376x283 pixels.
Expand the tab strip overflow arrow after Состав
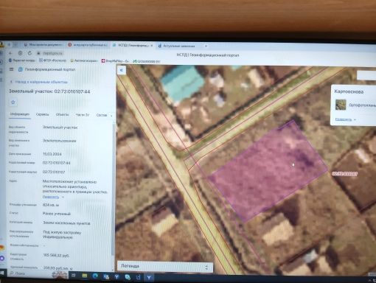point(111,116)
